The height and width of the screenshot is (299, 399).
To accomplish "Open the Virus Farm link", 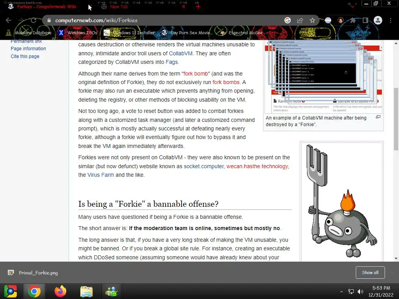I will [x=101, y=175].
